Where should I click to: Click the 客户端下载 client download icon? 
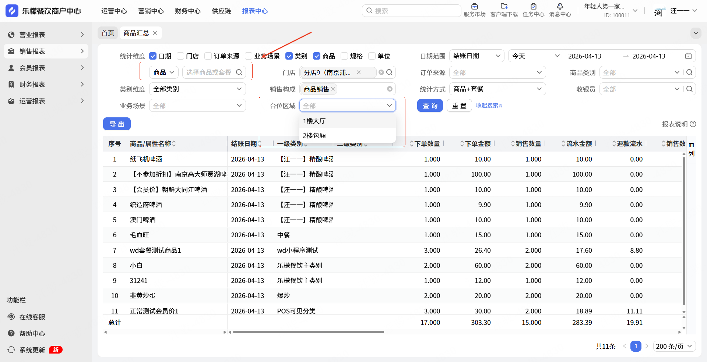[x=504, y=7]
